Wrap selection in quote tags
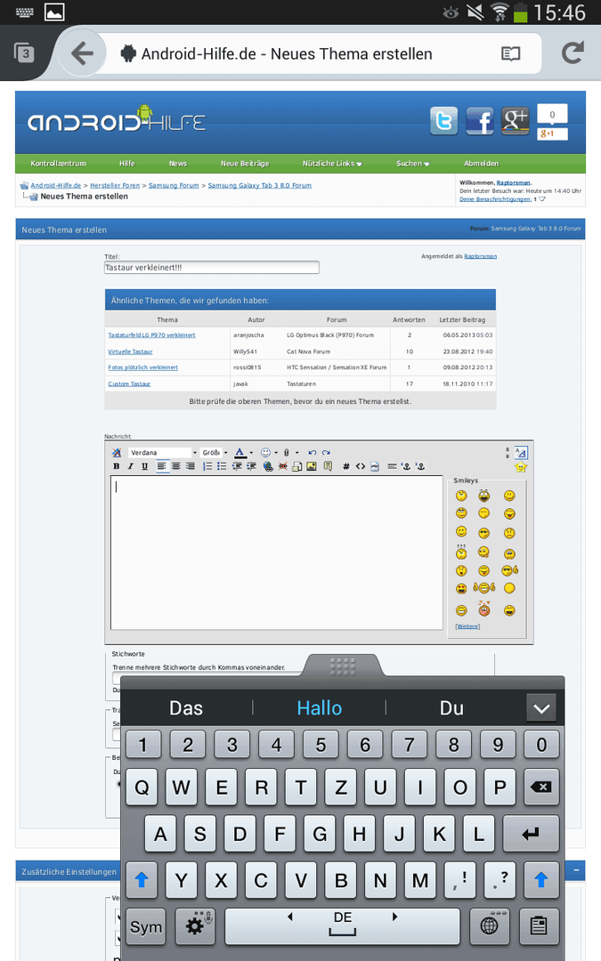 click(328, 466)
